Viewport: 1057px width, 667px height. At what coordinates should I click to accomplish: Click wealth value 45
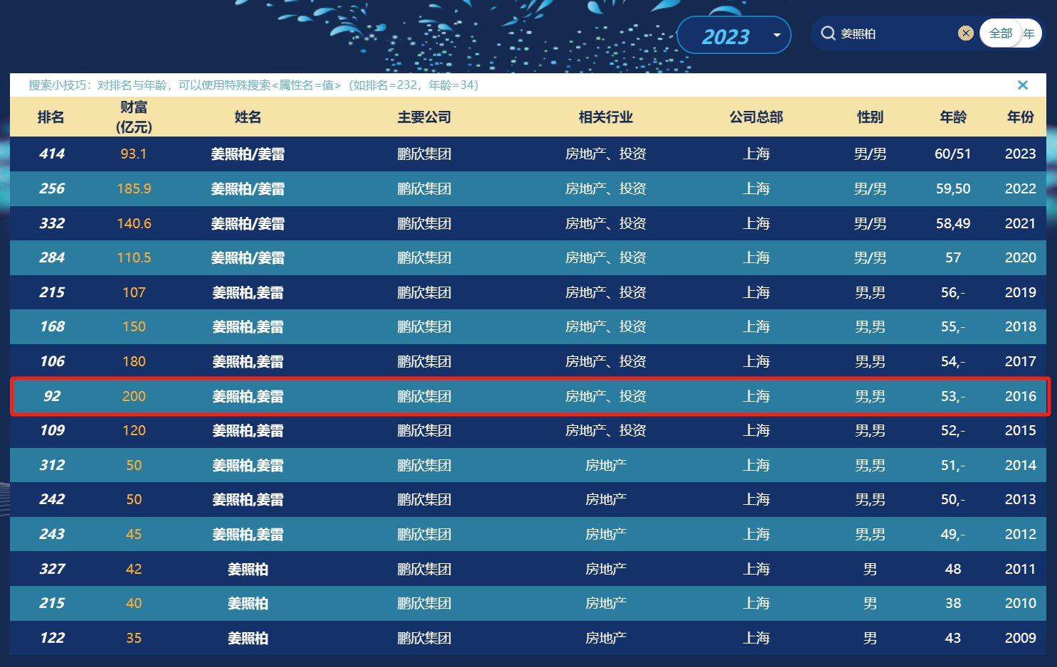coord(134,534)
